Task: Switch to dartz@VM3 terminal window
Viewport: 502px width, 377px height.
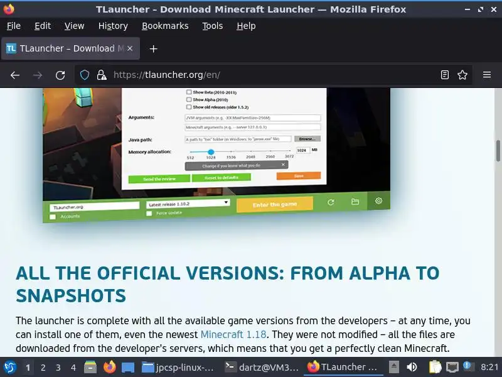Action: tap(262, 367)
